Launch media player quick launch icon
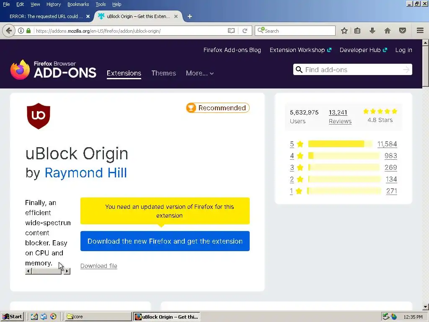 (53, 317)
